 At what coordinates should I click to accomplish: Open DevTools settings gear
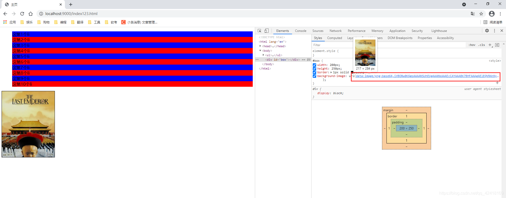[487, 31]
